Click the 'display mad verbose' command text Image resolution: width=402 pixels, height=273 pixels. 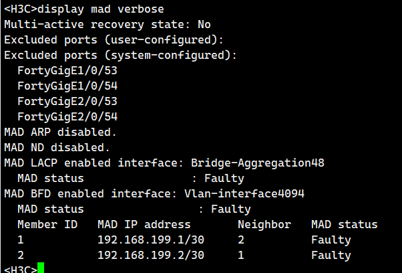104,9
